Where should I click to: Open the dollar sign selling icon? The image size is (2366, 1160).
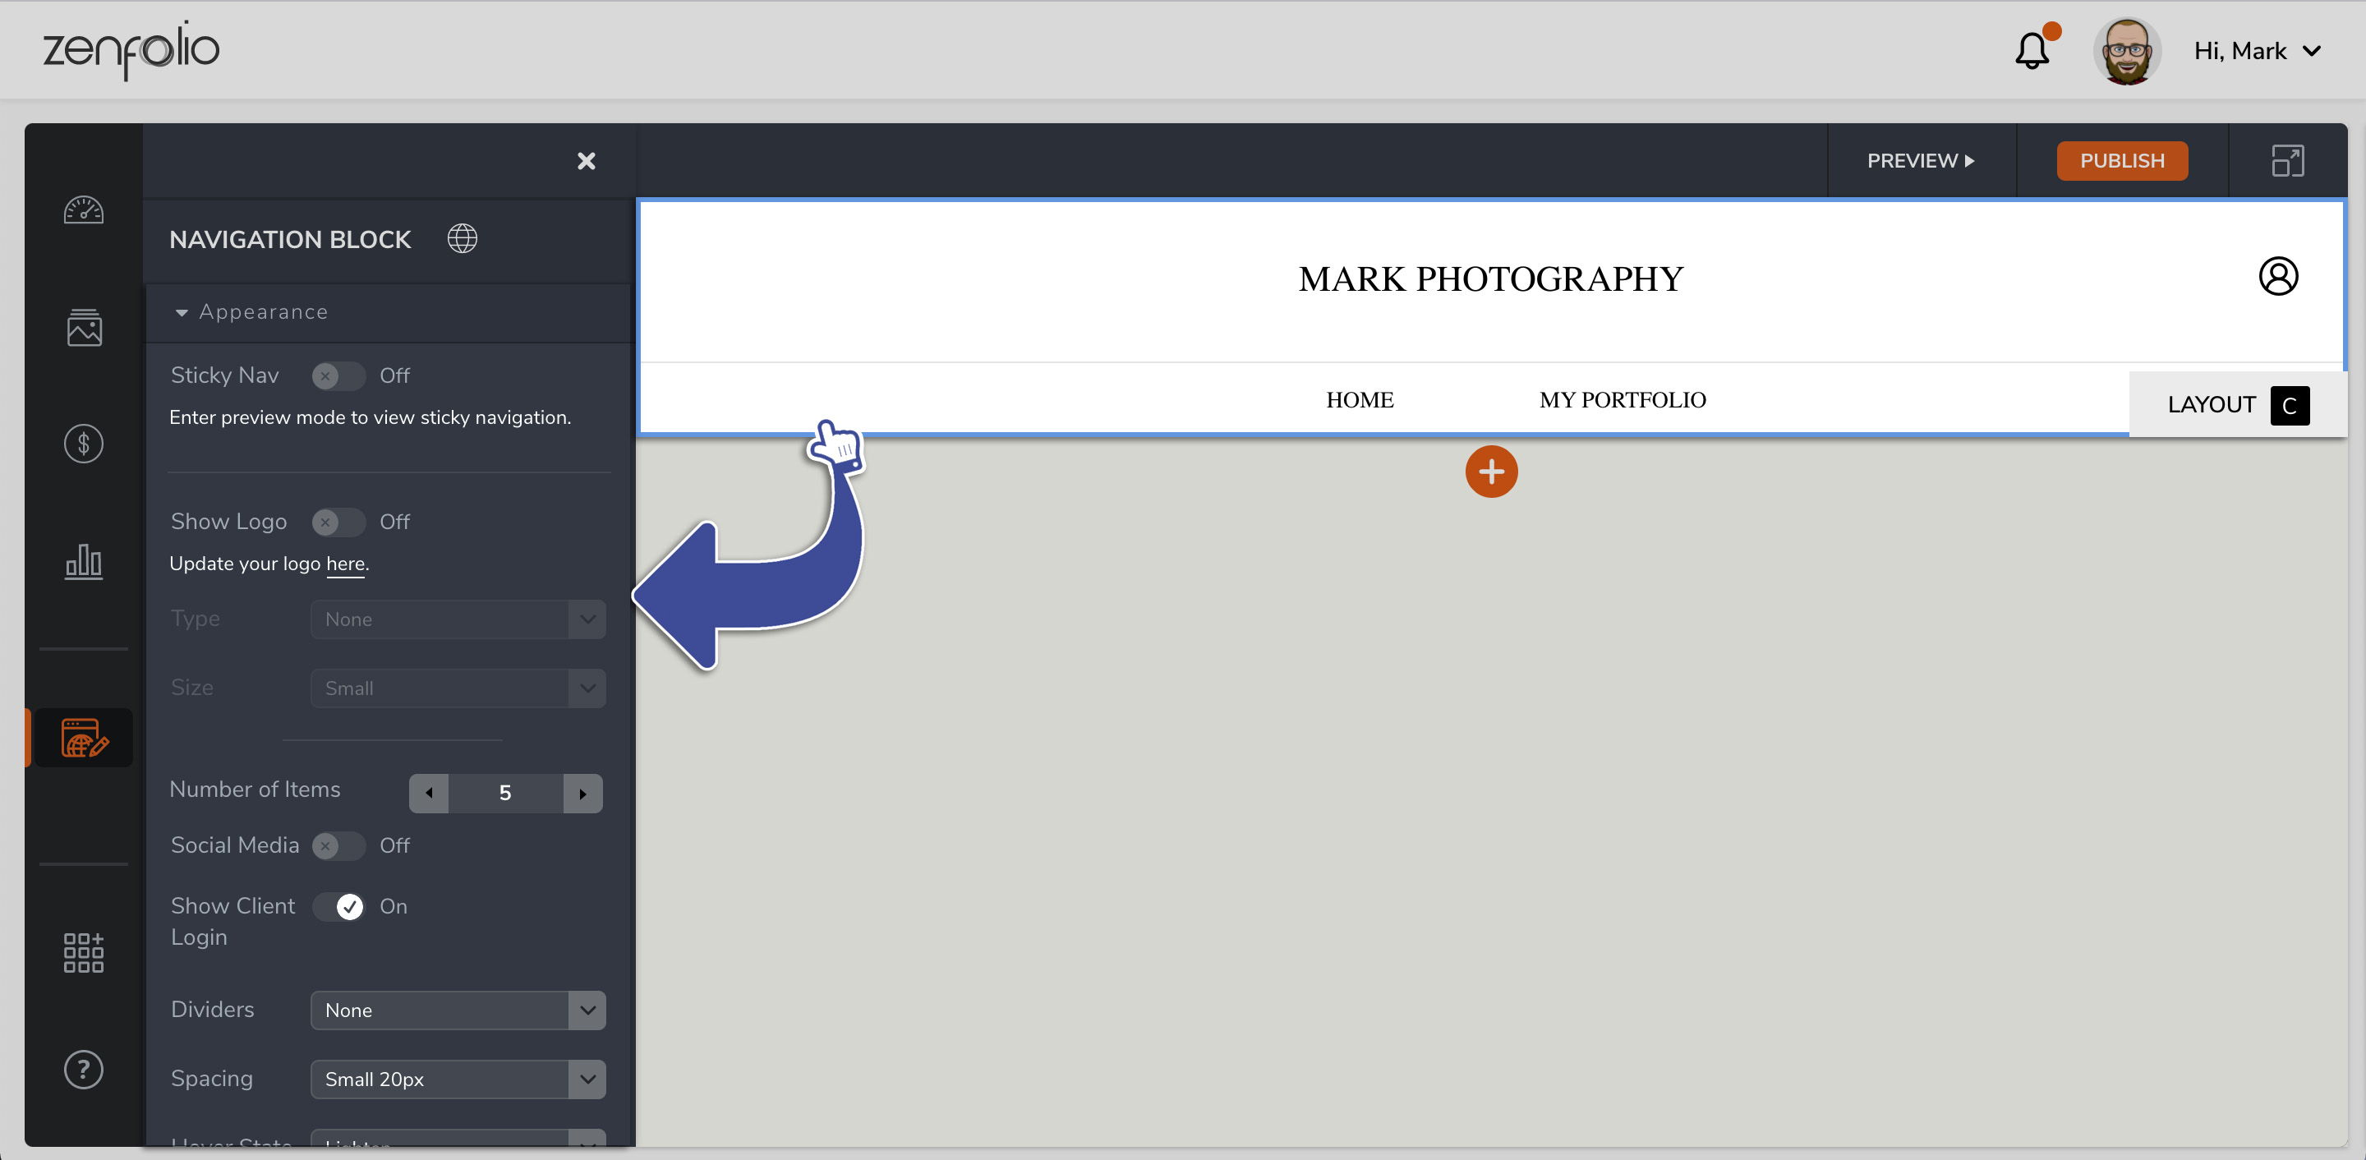[x=84, y=444]
